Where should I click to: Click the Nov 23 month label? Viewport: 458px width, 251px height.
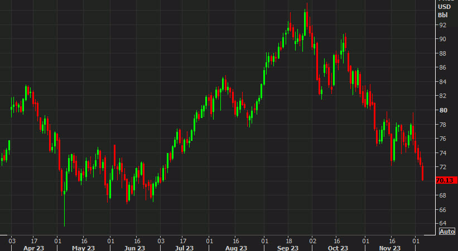click(390, 248)
